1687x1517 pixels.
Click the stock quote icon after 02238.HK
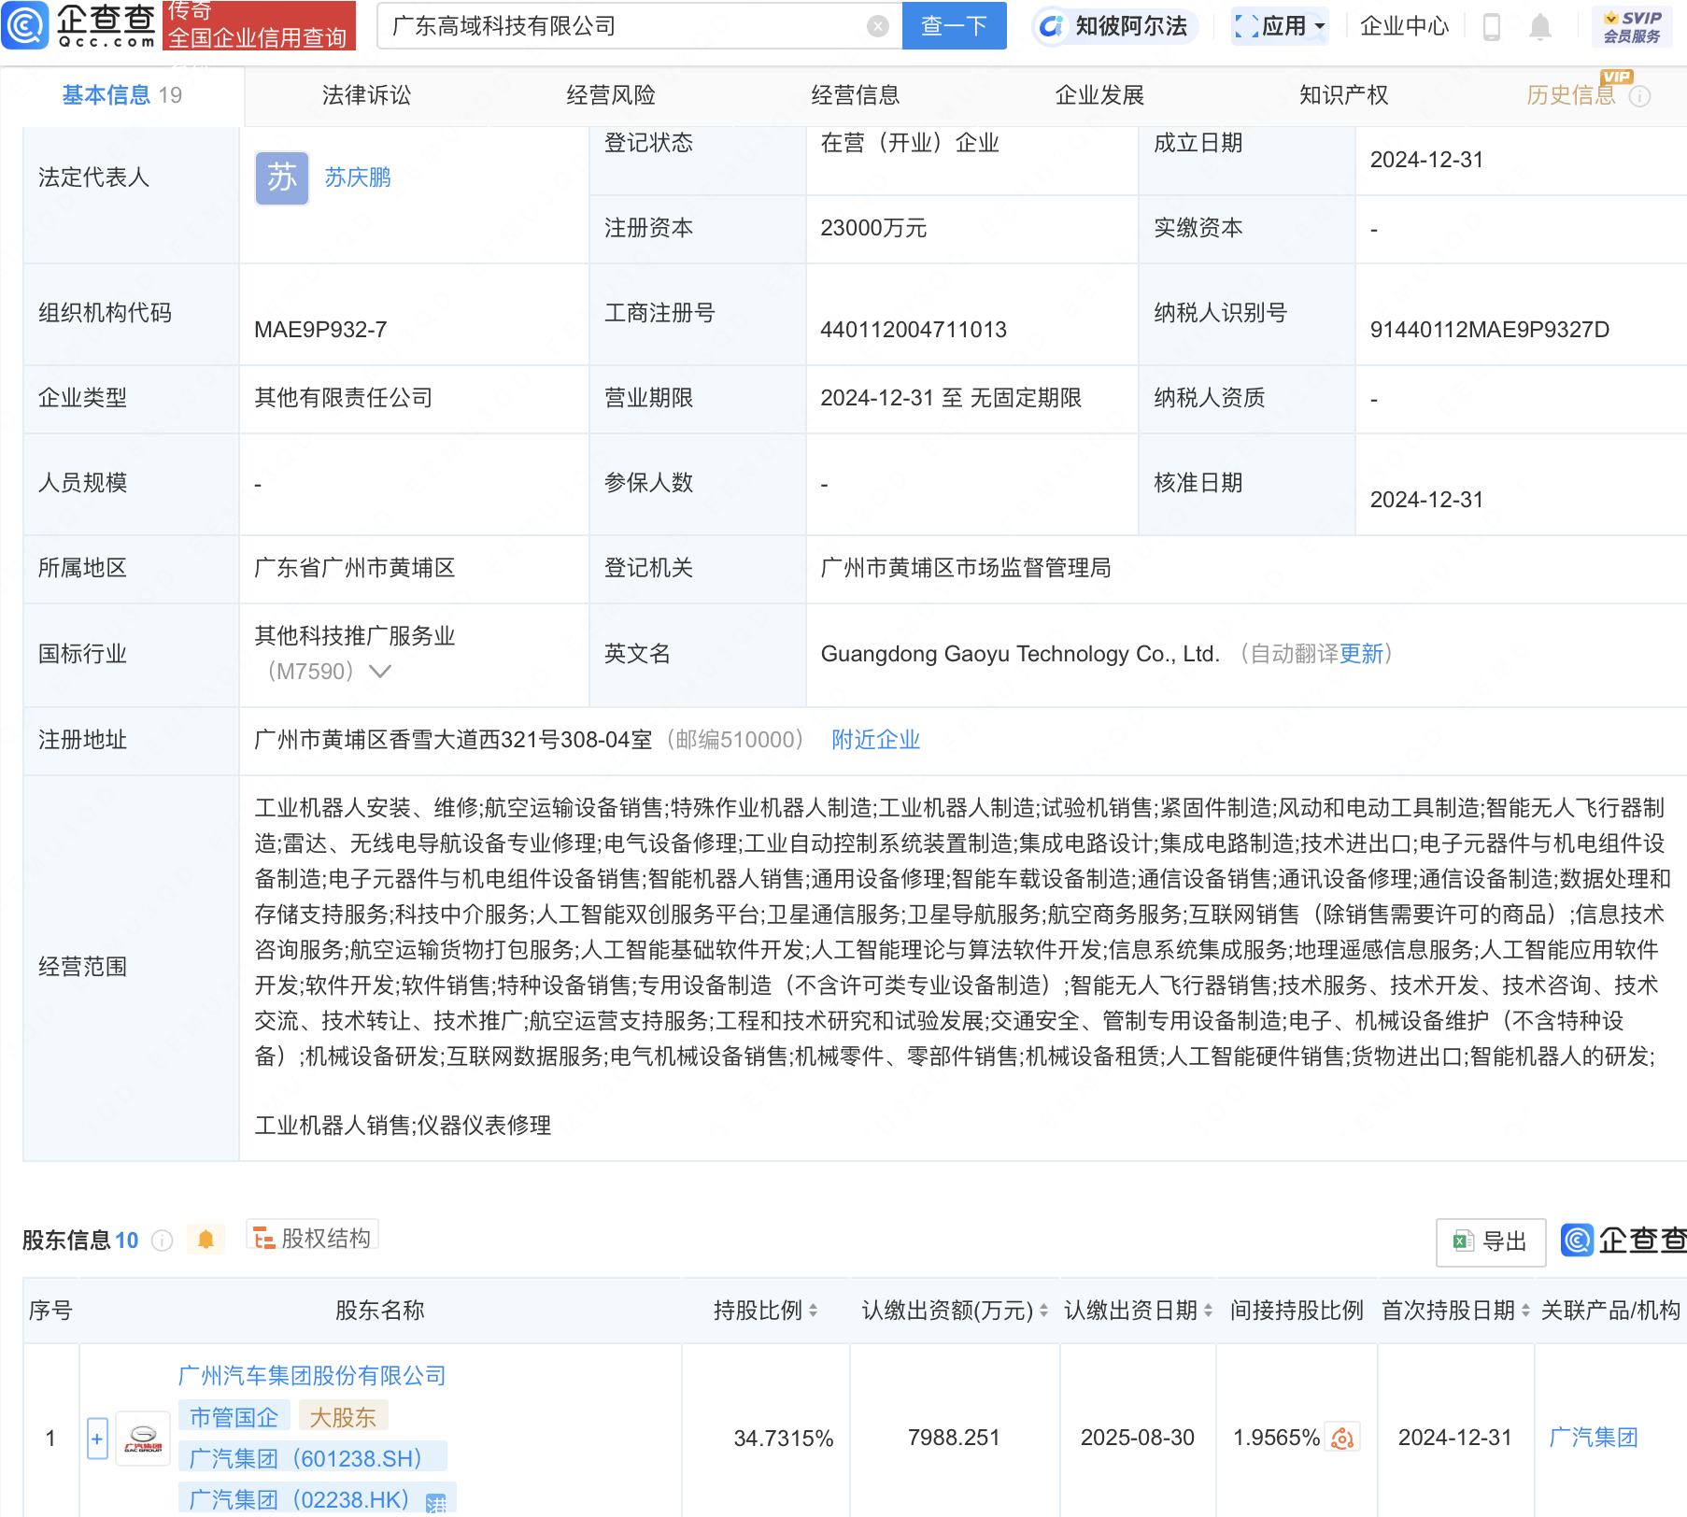[436, 1502]
